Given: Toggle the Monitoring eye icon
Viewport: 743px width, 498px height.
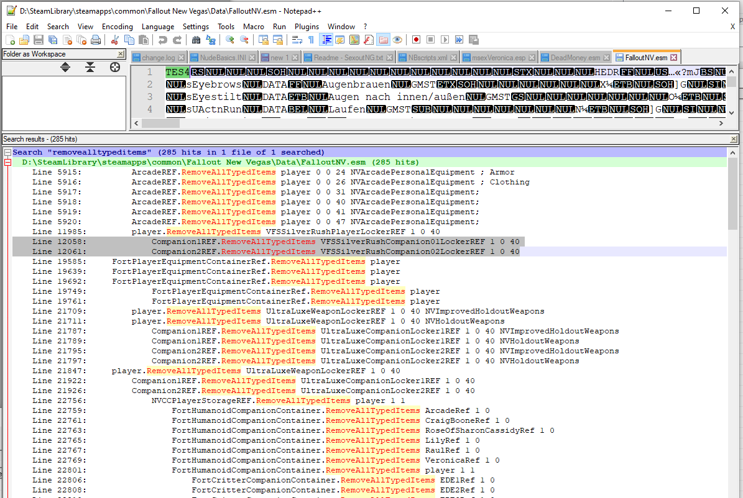Looking at the screenshot, I should pyautogui.click(x=397, y=40).
